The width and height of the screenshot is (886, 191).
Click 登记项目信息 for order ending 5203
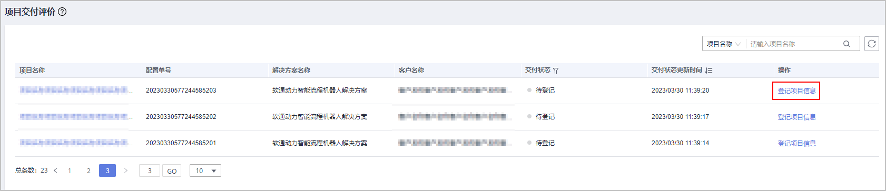coord(796,91)
